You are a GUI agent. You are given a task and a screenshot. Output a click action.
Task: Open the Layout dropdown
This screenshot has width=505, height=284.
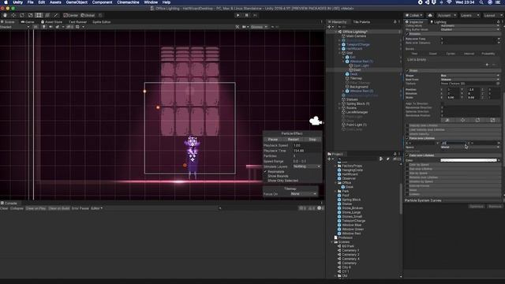[492, 15]
